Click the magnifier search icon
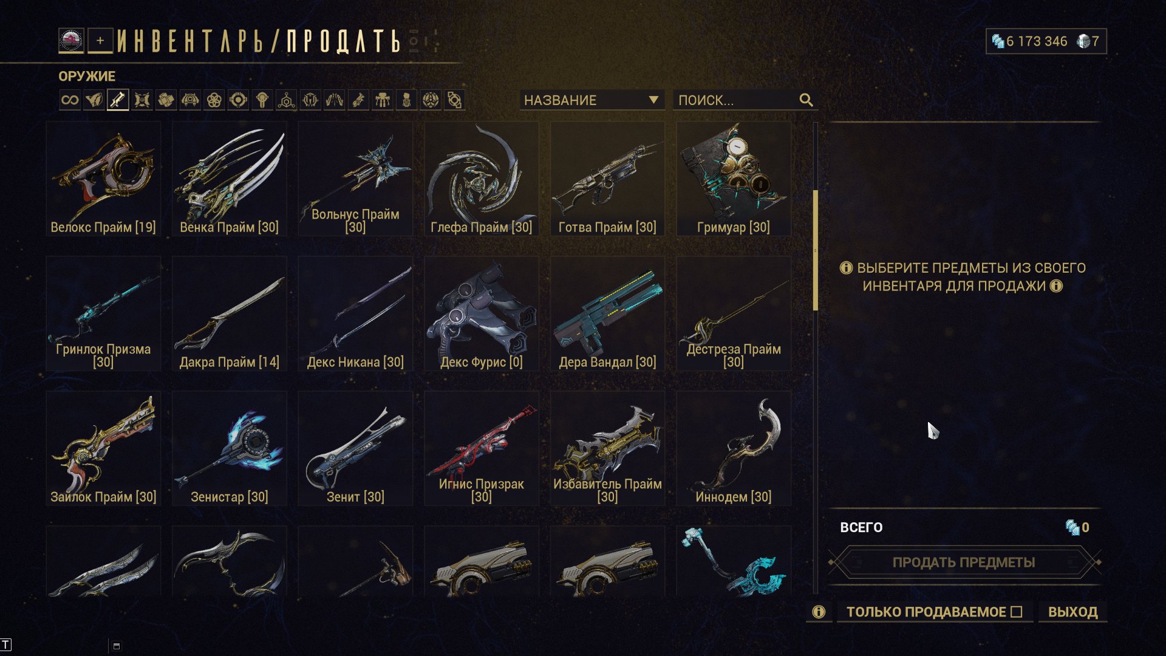1166x656 pixels. click(806, 100)
